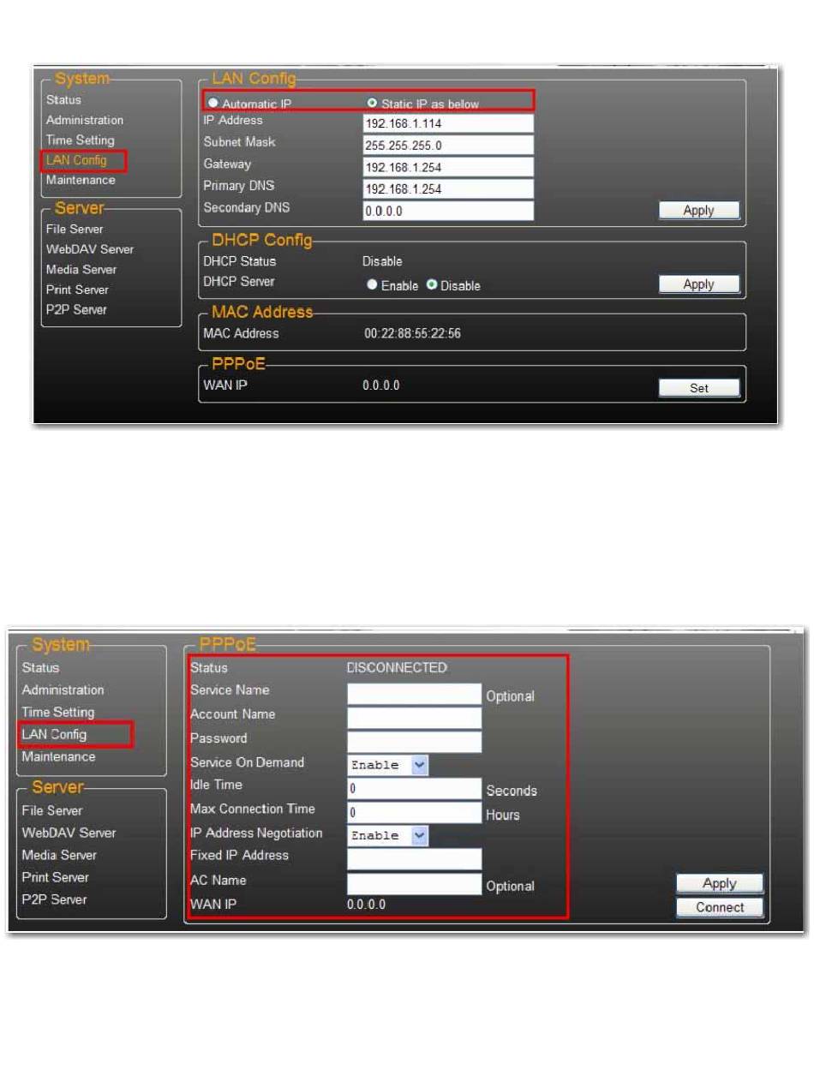Focus the Primary DNS field
This screenshot has height=1069, width=814.
(448, 188)
